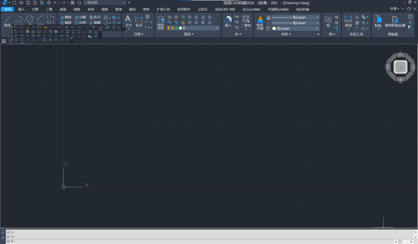
Task: Toggle the layer lock padlock icon
Action: coord(176,28)
